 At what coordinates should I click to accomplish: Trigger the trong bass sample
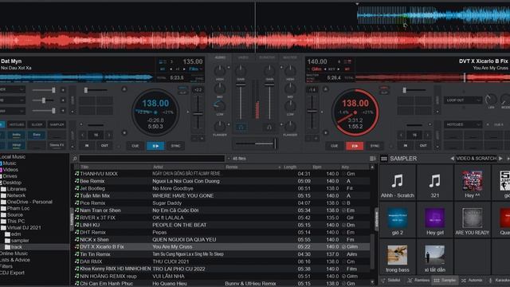(x=398, y=257)
